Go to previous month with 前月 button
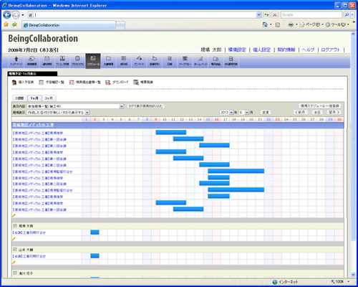358x287 pixels. (301, 113)
